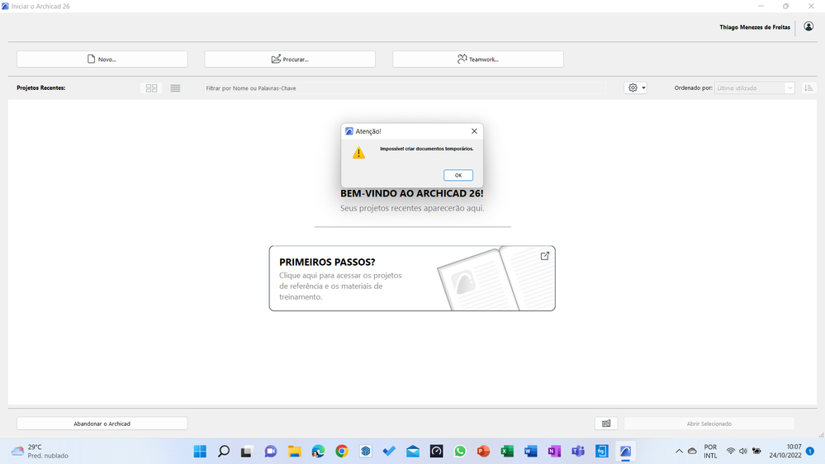The height and width of the screenshot is (464, 825).
Task: Open Word from the taskbar
Action: (x=530, y=452)
